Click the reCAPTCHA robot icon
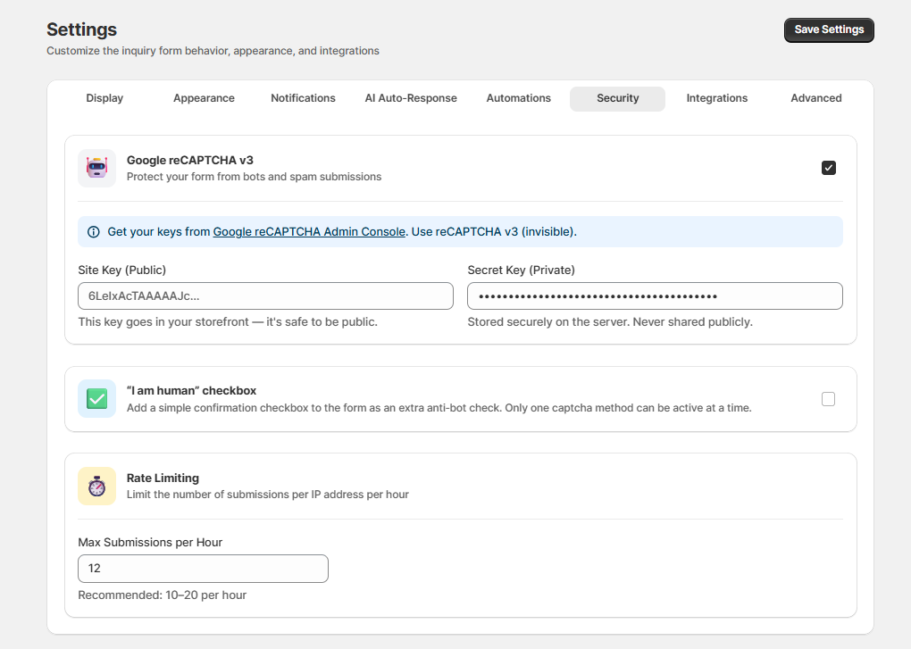Screen dimensions: 911x649 (x=96, y=168)
